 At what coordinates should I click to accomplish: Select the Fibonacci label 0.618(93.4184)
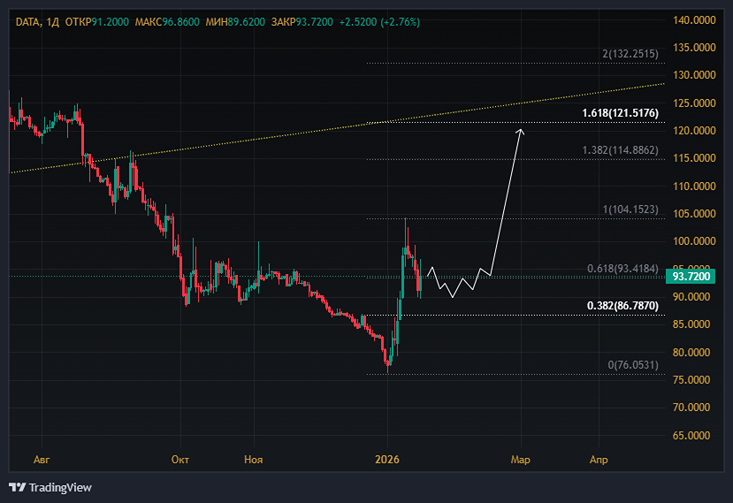pos(622,269)
